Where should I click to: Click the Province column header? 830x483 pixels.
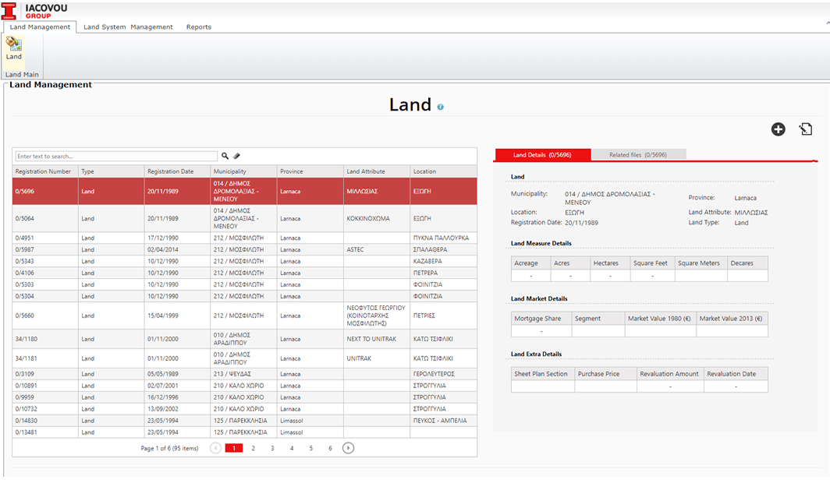pos(292,171)
